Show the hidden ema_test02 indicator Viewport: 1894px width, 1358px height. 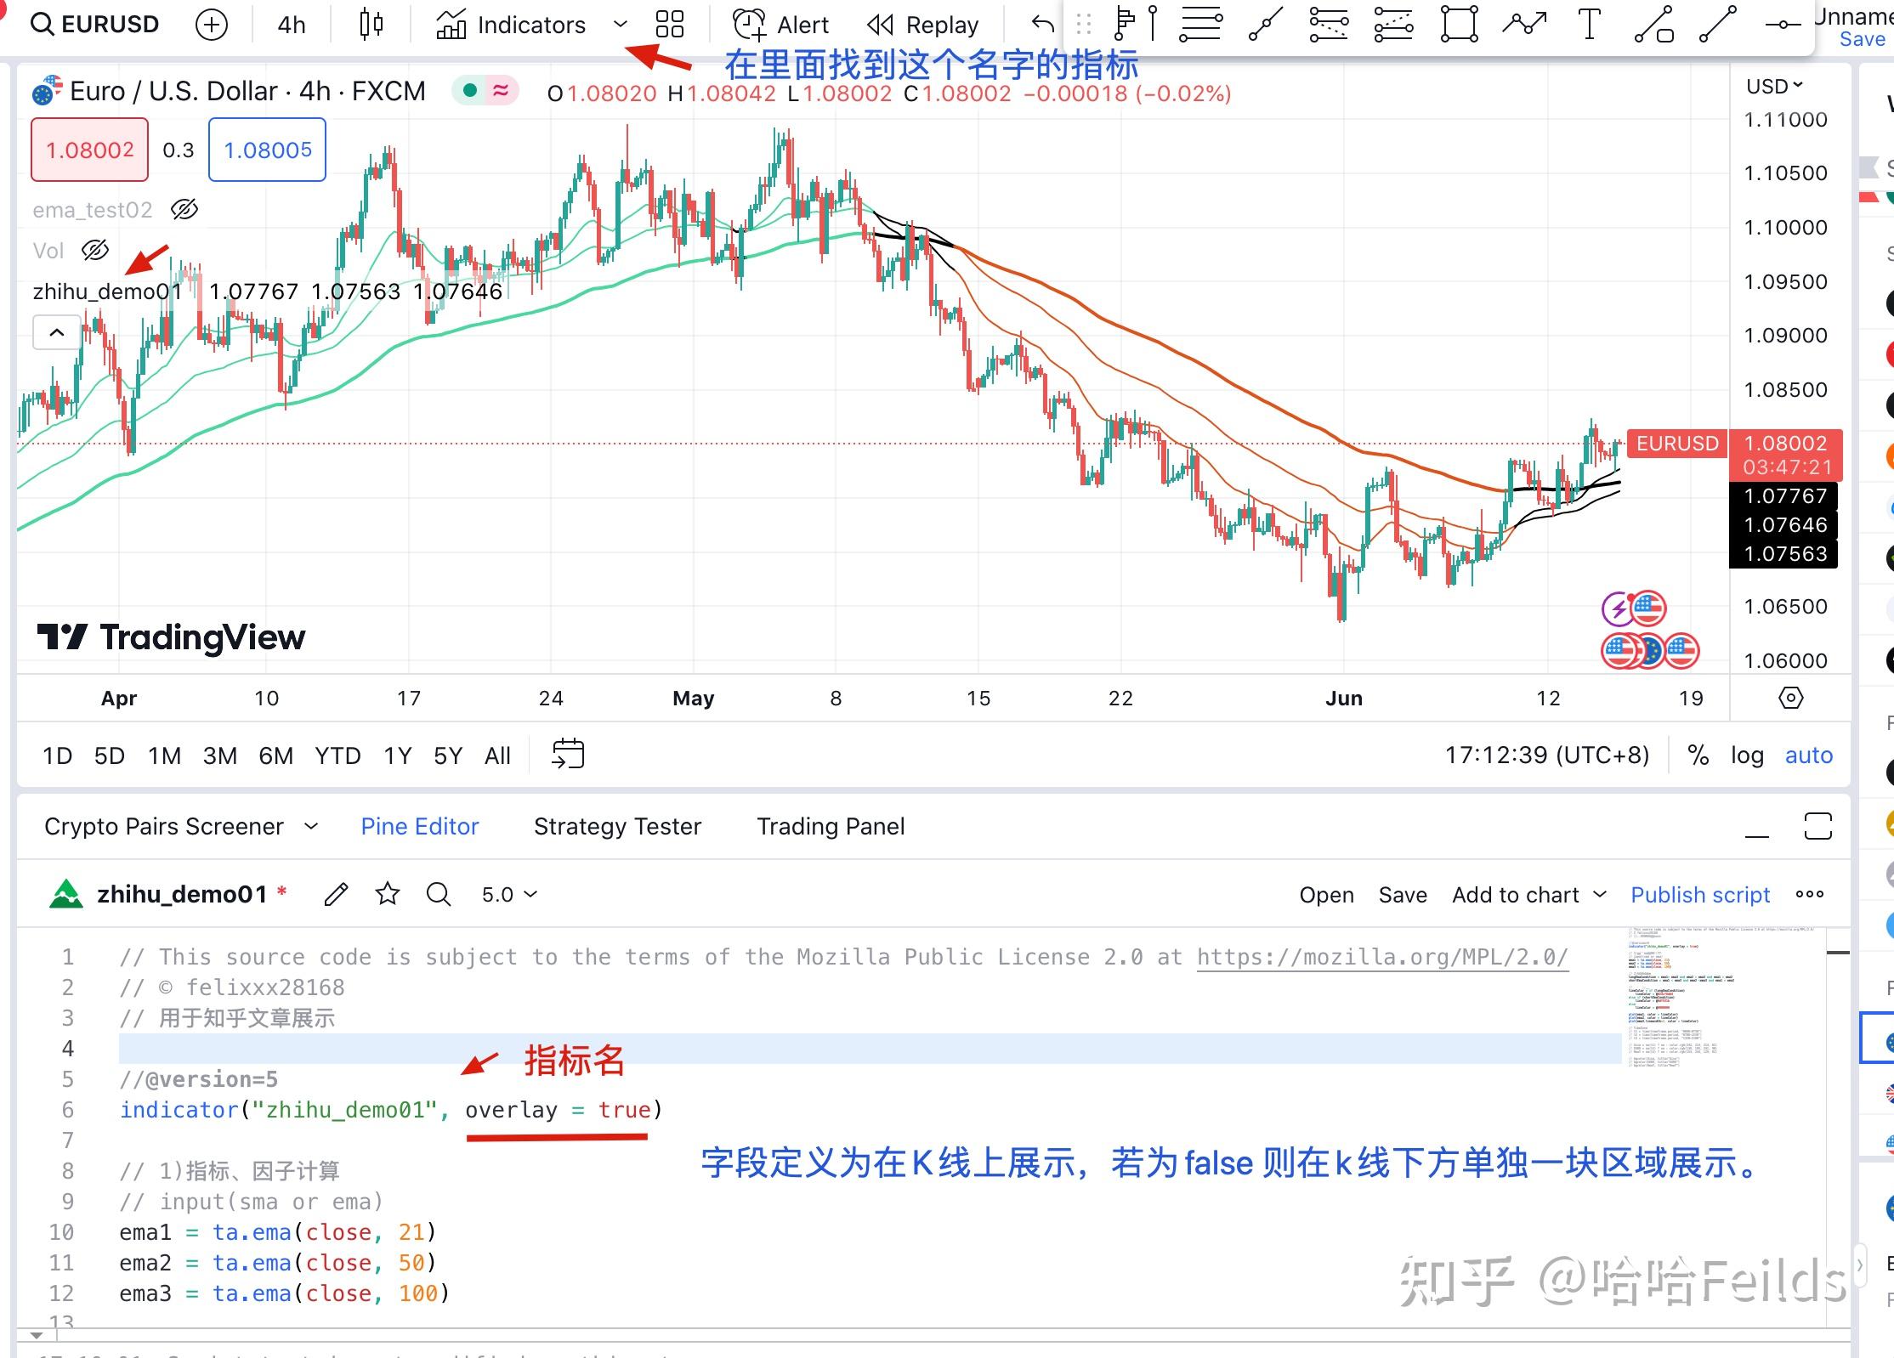[184, 209]
